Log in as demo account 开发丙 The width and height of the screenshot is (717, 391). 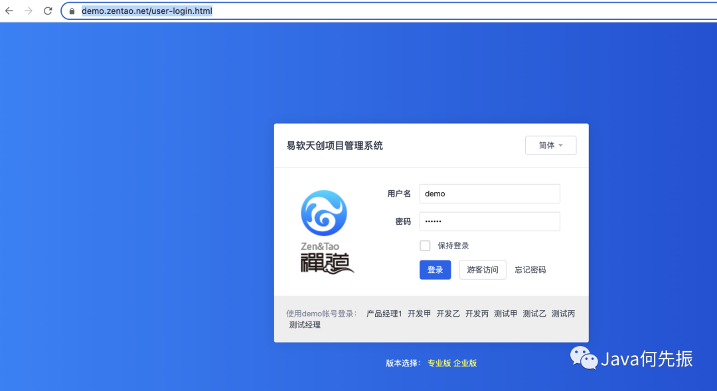[477, 314]
